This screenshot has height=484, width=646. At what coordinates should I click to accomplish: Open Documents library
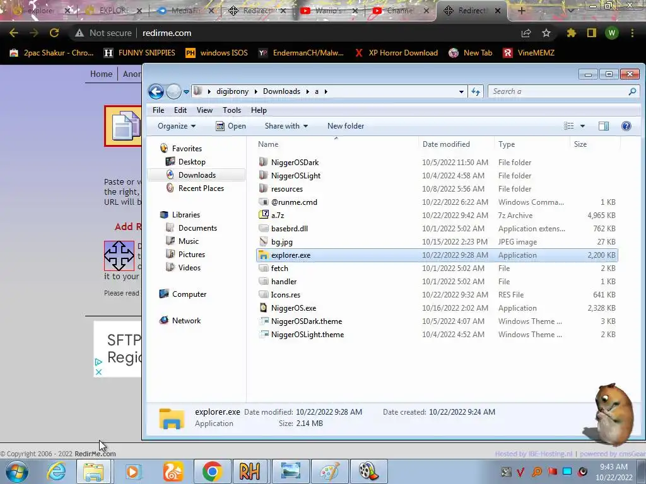click(197, 228)
